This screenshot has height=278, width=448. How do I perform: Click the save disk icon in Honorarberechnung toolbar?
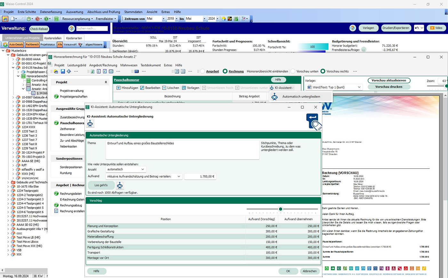(63, 71)
